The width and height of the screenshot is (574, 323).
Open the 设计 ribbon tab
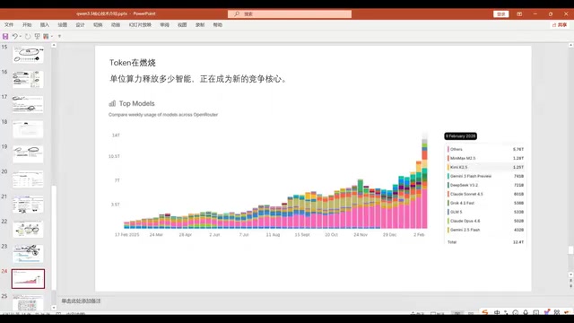80,25
